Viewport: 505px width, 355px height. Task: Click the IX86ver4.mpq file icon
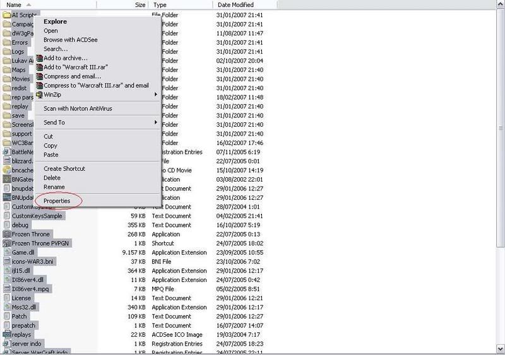pos(7,289)
